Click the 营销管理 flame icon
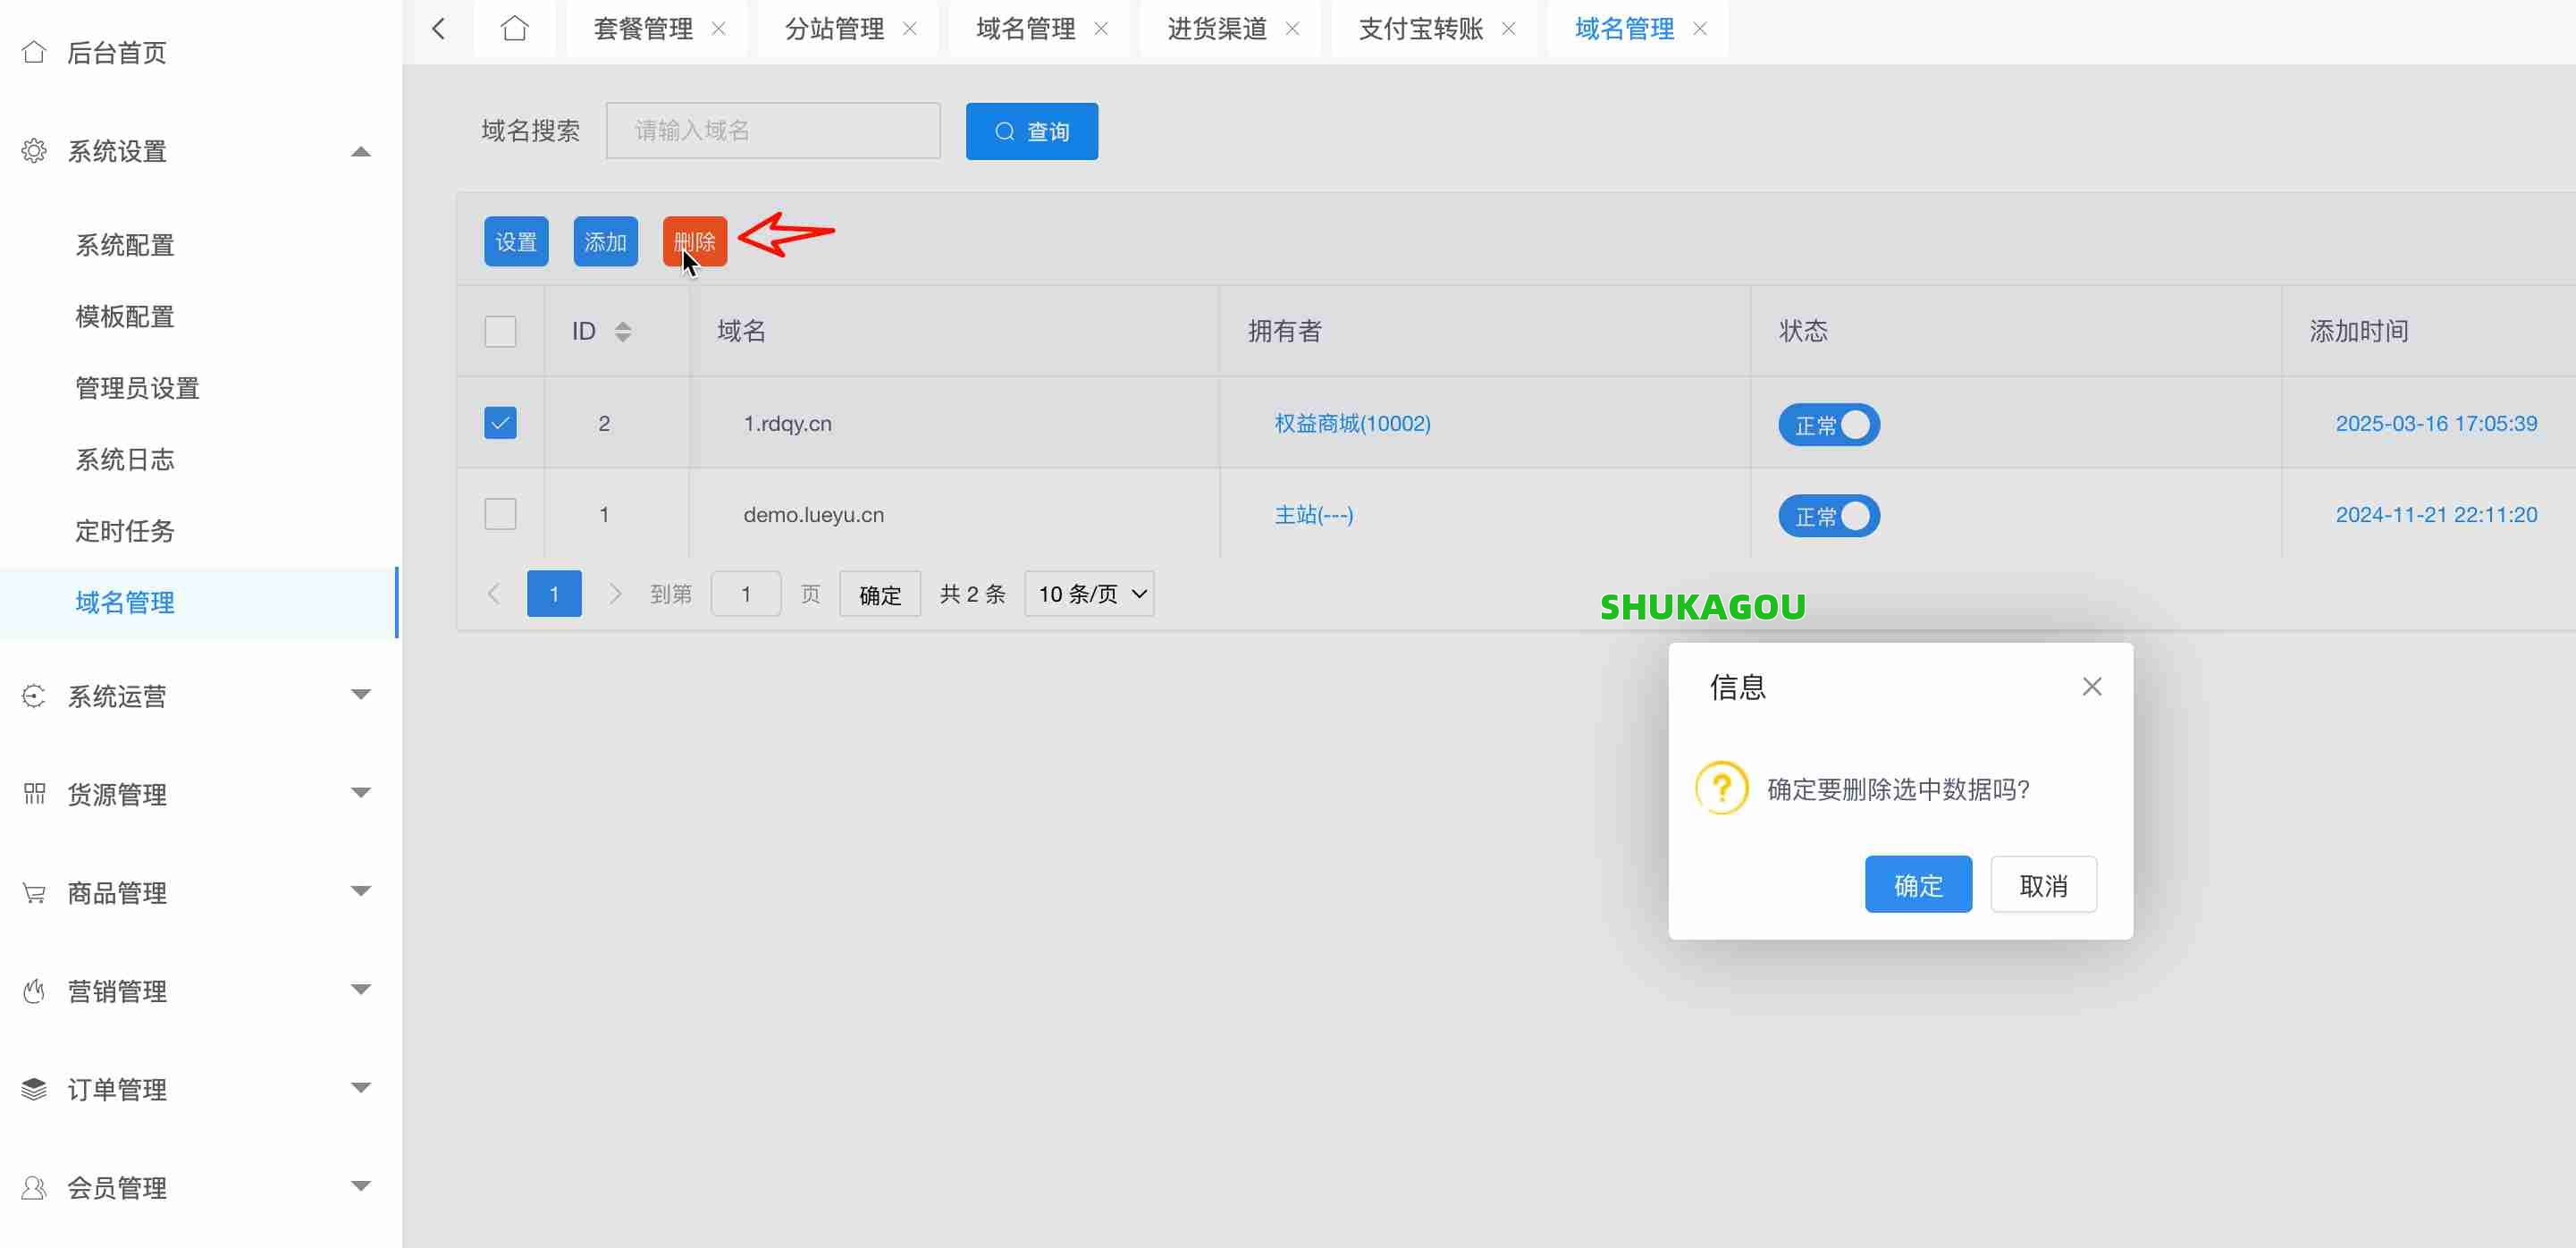The height and width of the screenshot is (1248, 2576). pyautogui.click(x=34, y=989)
